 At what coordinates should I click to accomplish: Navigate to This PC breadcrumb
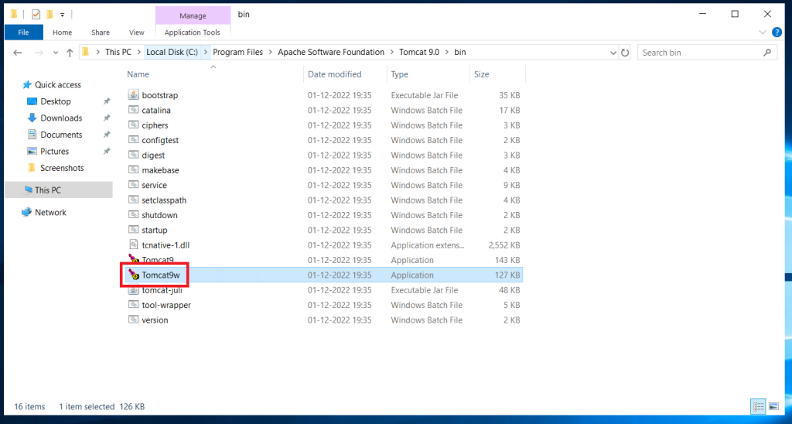point(118,52)
